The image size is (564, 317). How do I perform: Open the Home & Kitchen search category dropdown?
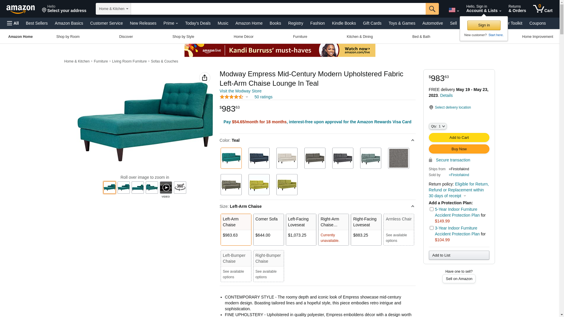coord(113,9)
